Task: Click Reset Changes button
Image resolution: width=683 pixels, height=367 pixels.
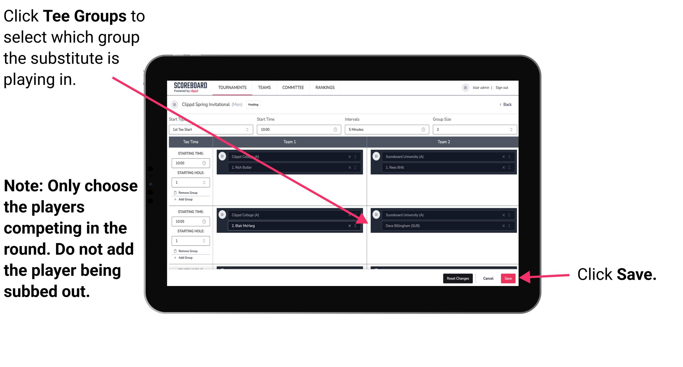Action: point(457,278)
